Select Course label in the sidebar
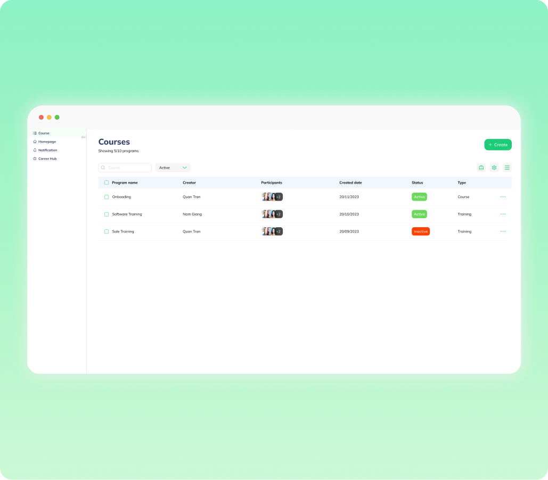The height and width of the screenshot is (480, 548). [x=44, y=133]
